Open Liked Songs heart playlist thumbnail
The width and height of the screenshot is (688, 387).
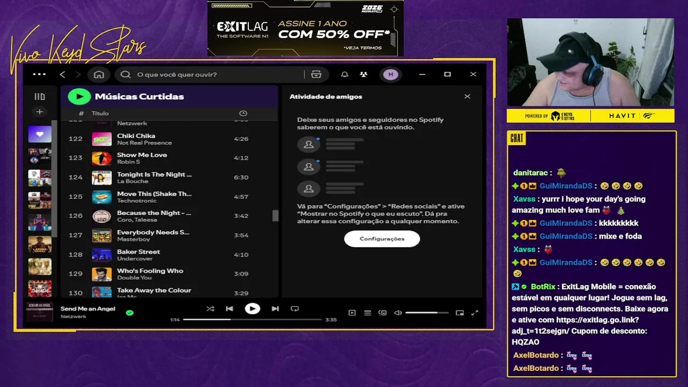(x=40, y=134)
